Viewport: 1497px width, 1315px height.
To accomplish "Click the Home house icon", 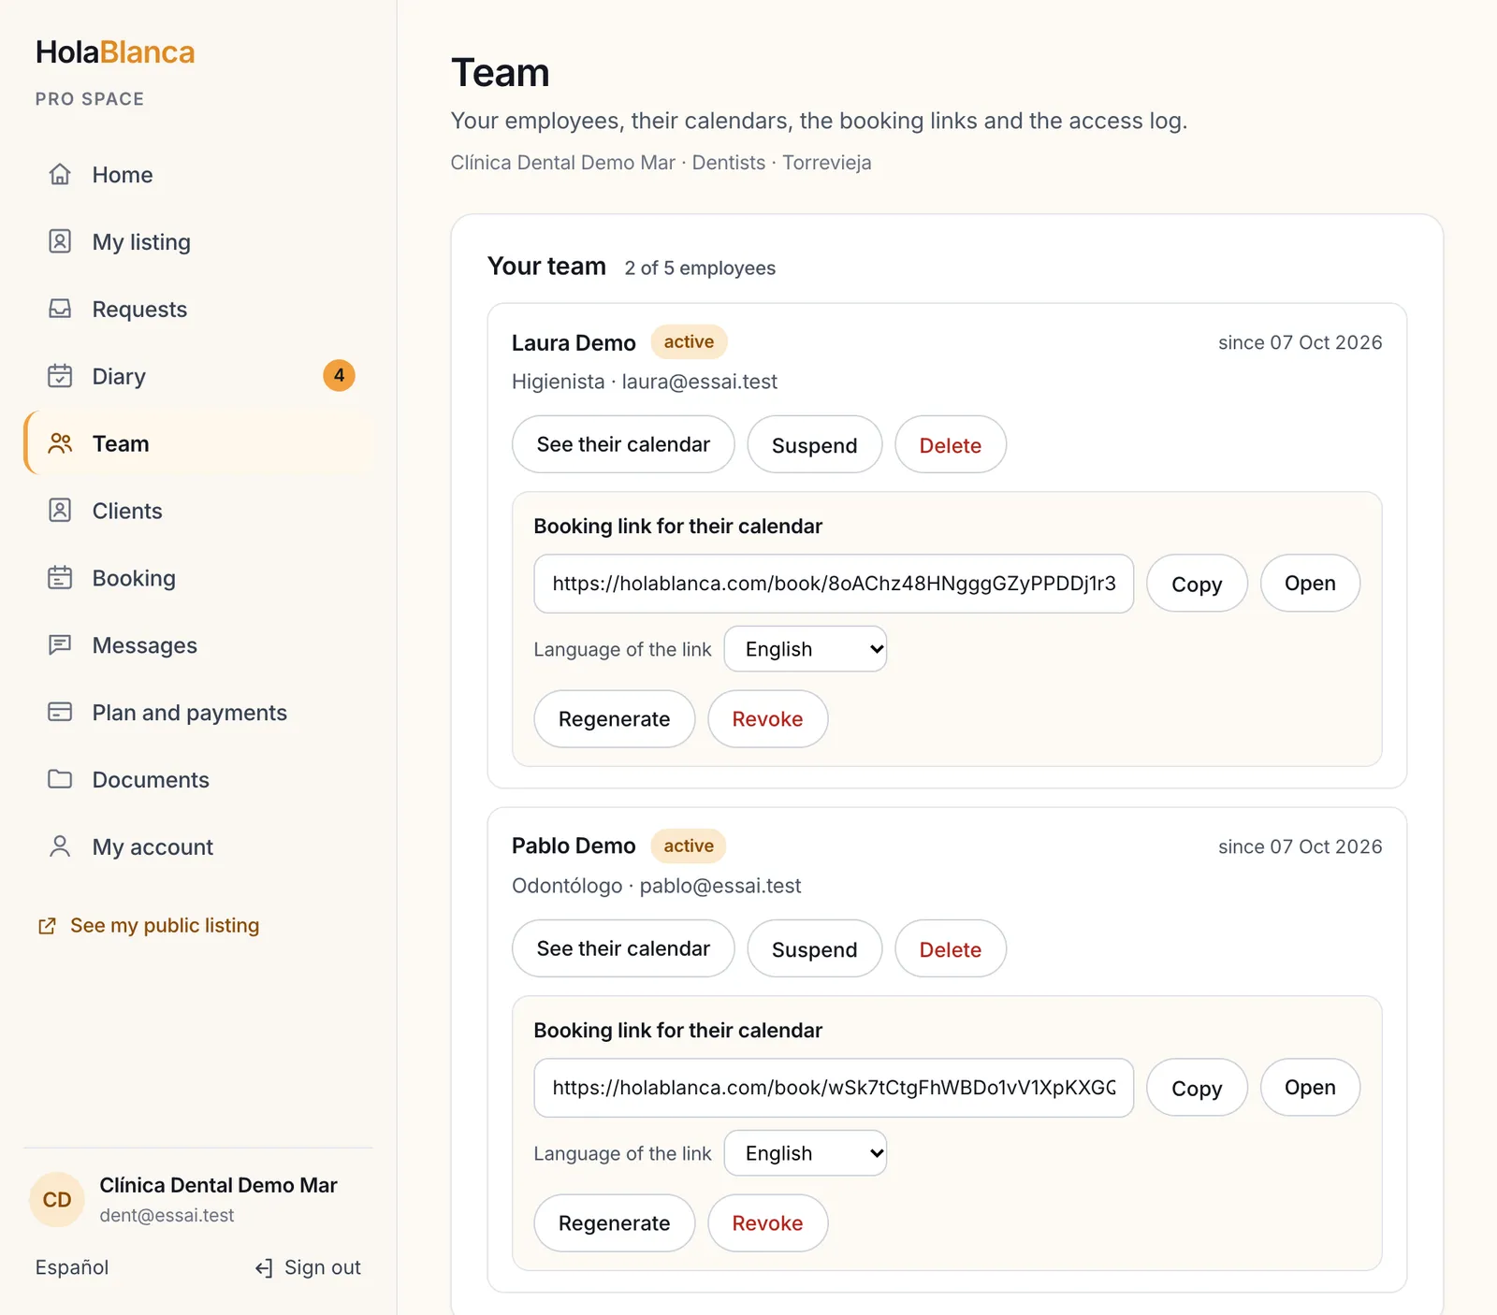I will point(60,174).
